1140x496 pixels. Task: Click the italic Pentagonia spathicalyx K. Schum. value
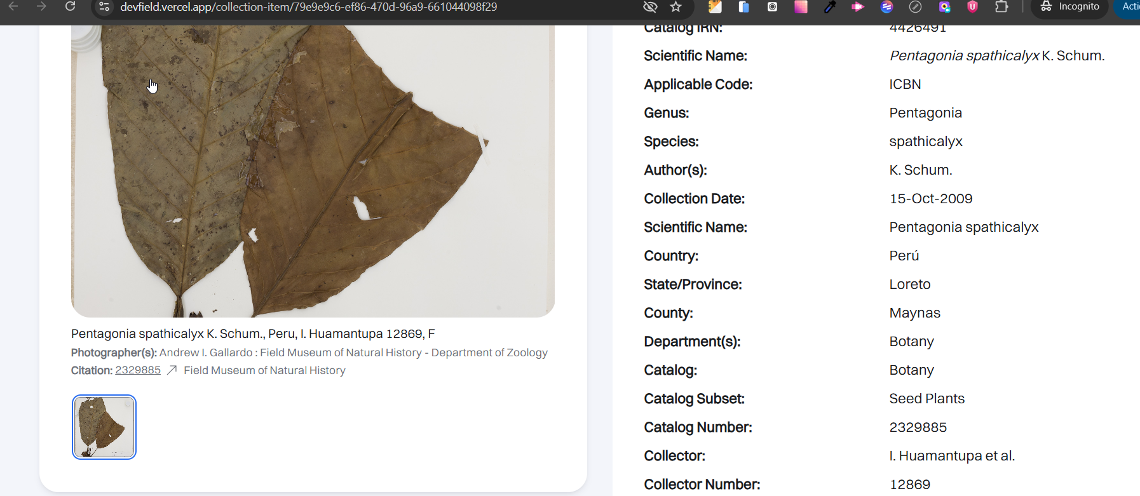(996, 56)
